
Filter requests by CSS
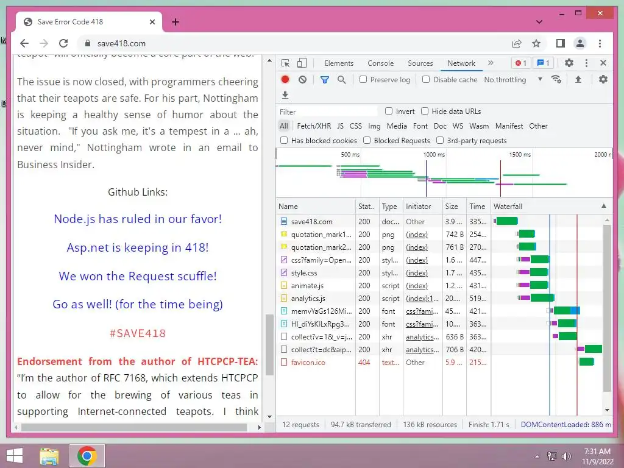tap(356, 126)
